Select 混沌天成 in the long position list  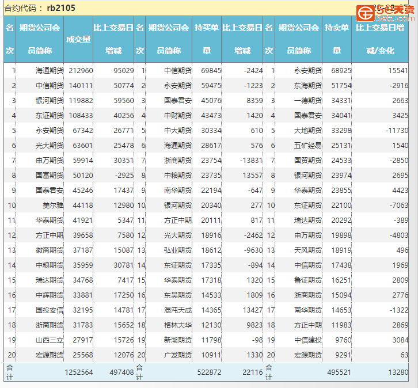[178, 310]
